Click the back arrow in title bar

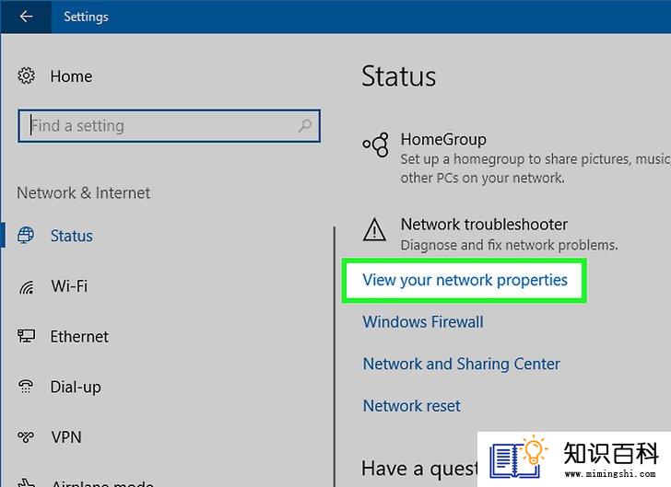click(26, 17)
